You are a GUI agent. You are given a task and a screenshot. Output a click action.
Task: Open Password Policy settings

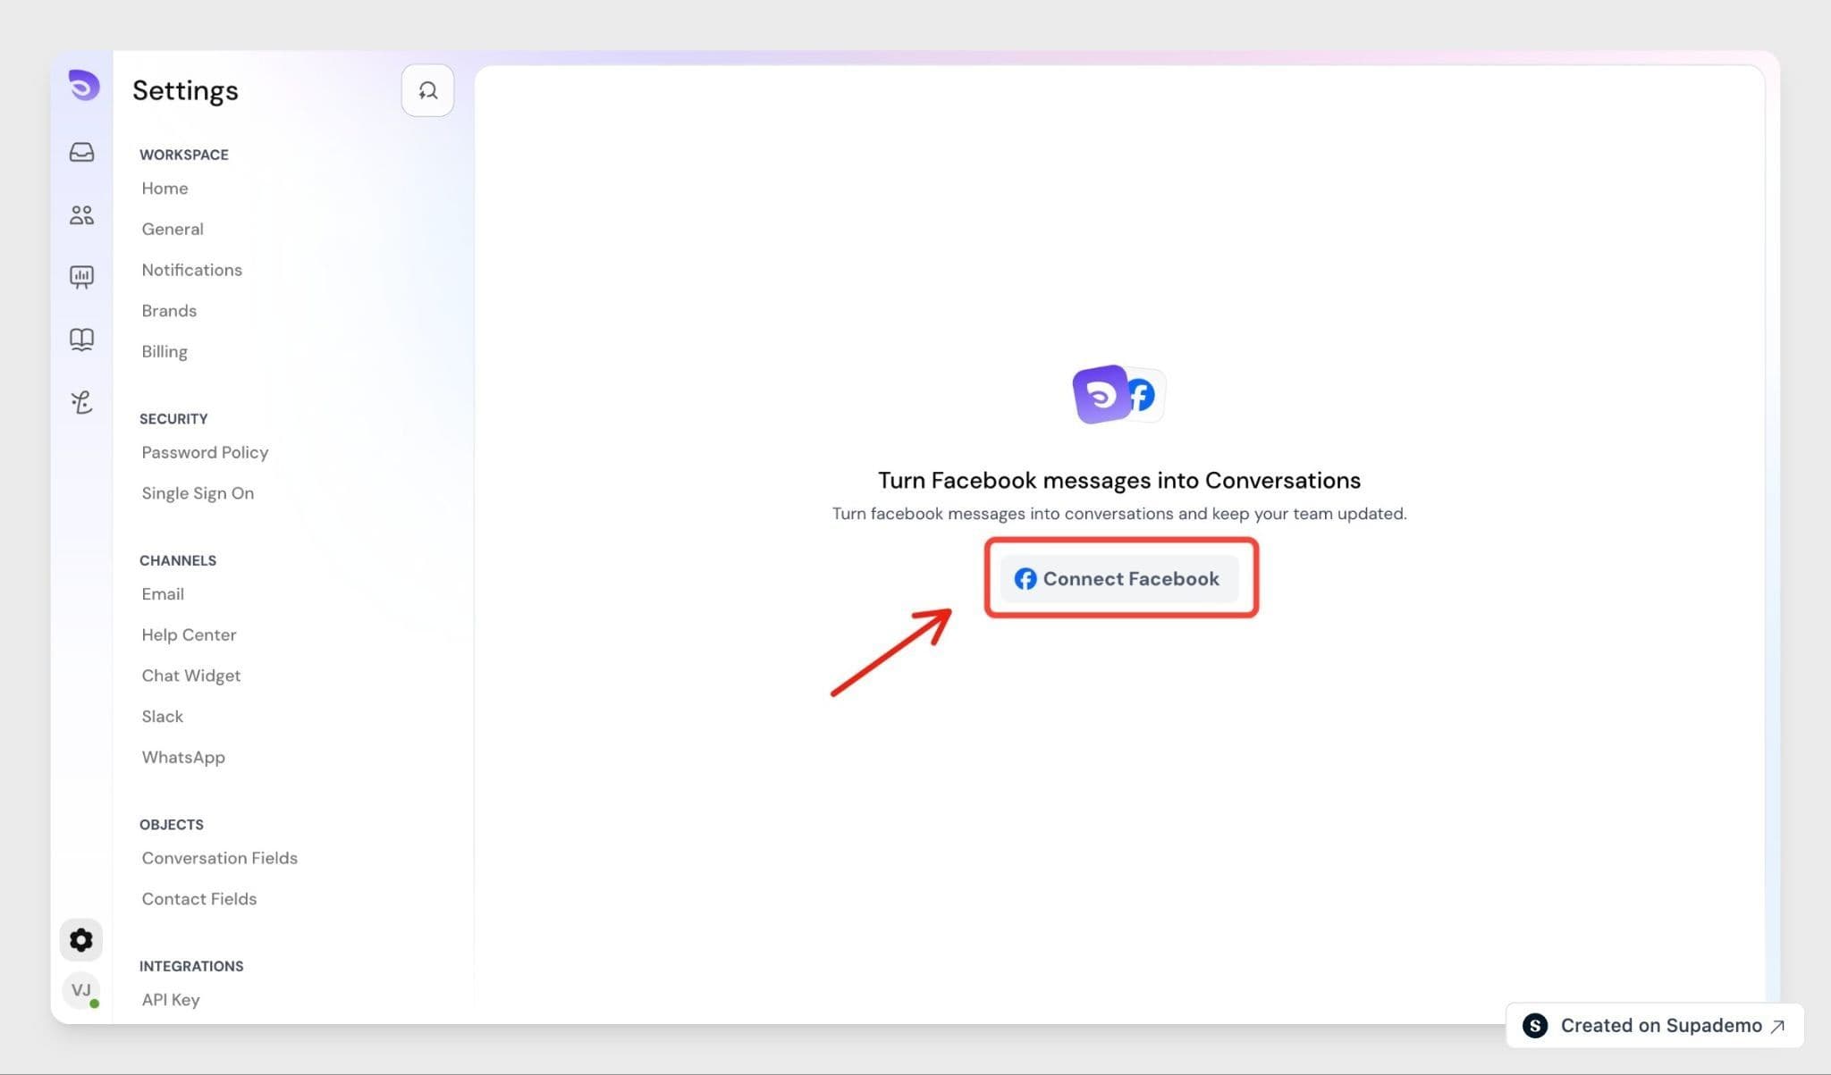[205, 452]
